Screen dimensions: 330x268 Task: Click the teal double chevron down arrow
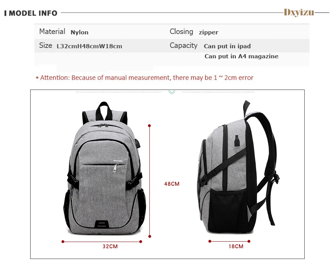[x=172, y=92]
